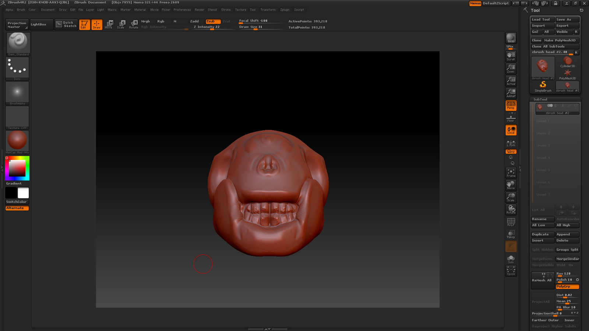
Task: Toggle Persp perspective view
Action: click(x=511, y=105)
